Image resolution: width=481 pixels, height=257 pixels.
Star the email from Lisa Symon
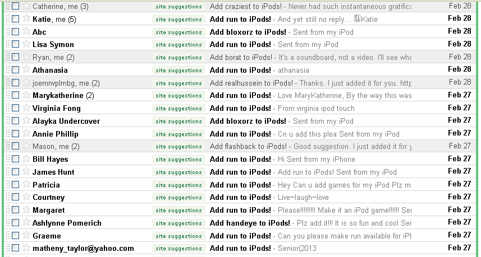pos(26,44)
